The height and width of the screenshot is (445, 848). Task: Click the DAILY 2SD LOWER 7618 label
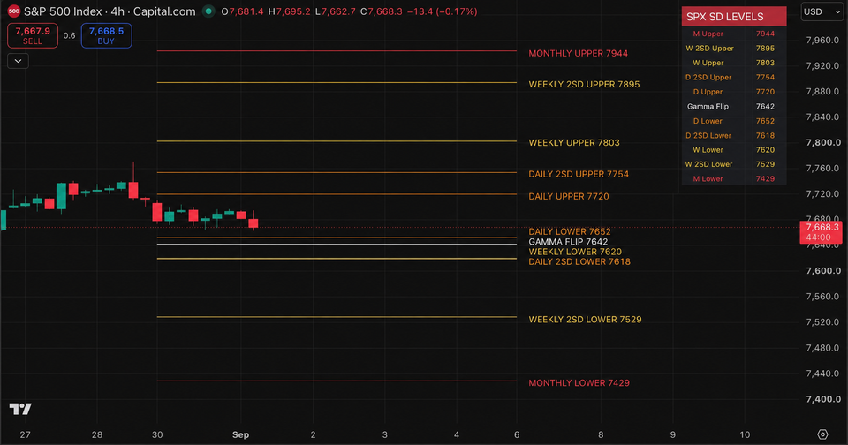[x=579, y=261]
